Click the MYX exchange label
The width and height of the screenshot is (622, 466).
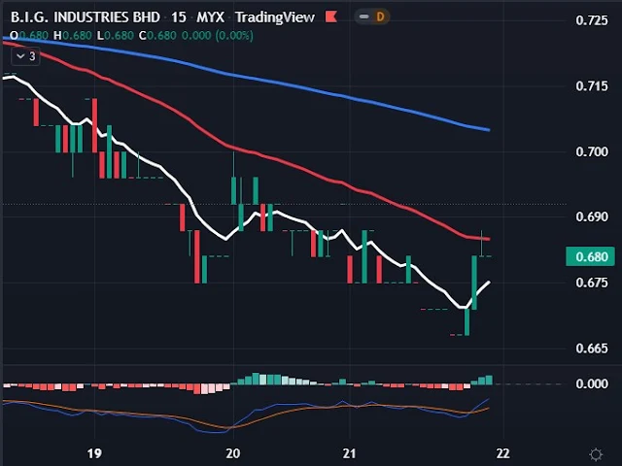click(x=211, y=17)
